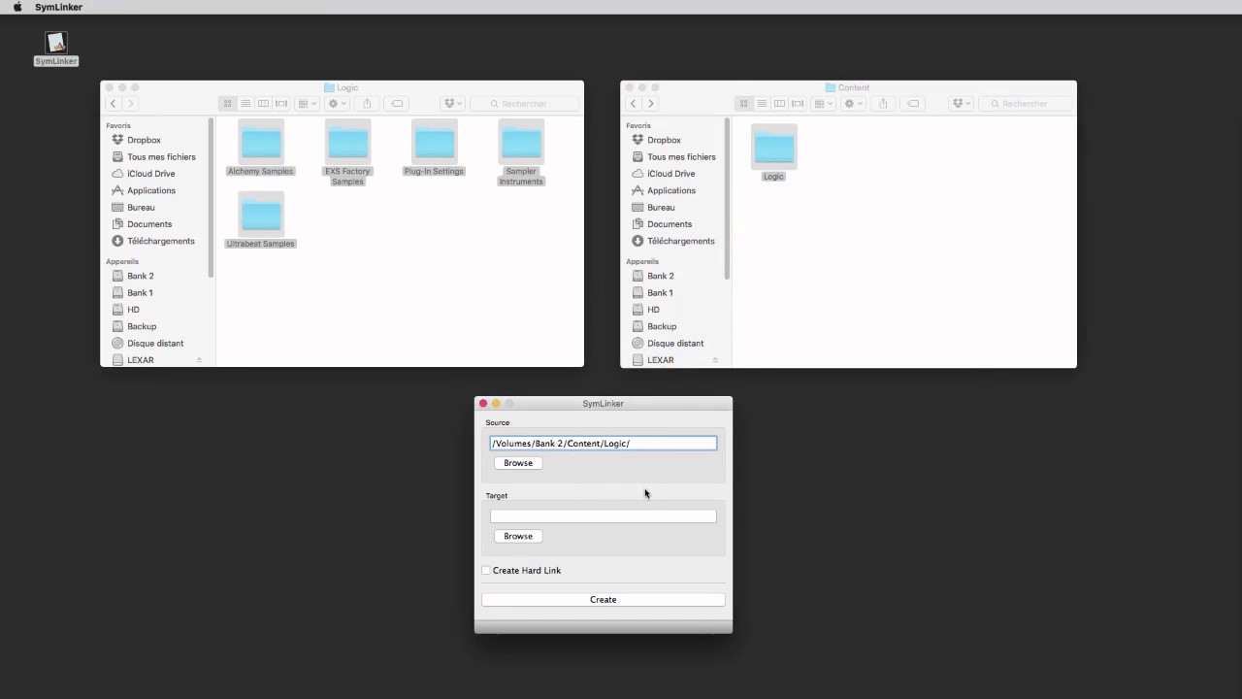Go forward in the Logic Finder window
This screenshot has width=1242, height=699.
coord(130,104)
